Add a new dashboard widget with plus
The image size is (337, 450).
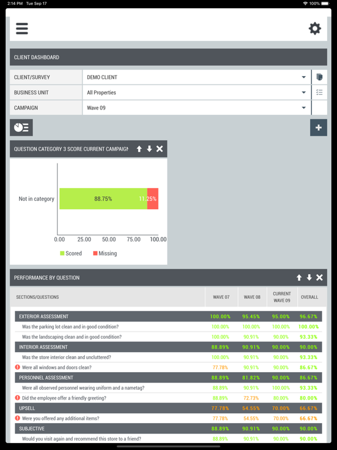click(318, 127)
